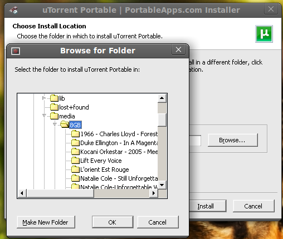
Task: Select the media folder icon
Action: tap(54, 116)
